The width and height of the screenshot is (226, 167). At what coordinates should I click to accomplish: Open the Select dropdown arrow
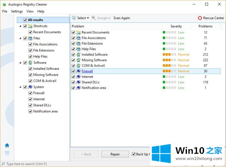(88, 18)
